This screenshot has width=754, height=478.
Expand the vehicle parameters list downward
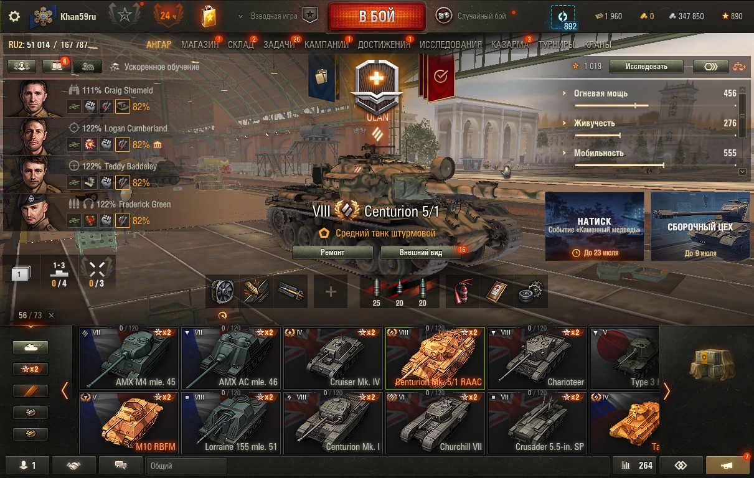point(742,171)
